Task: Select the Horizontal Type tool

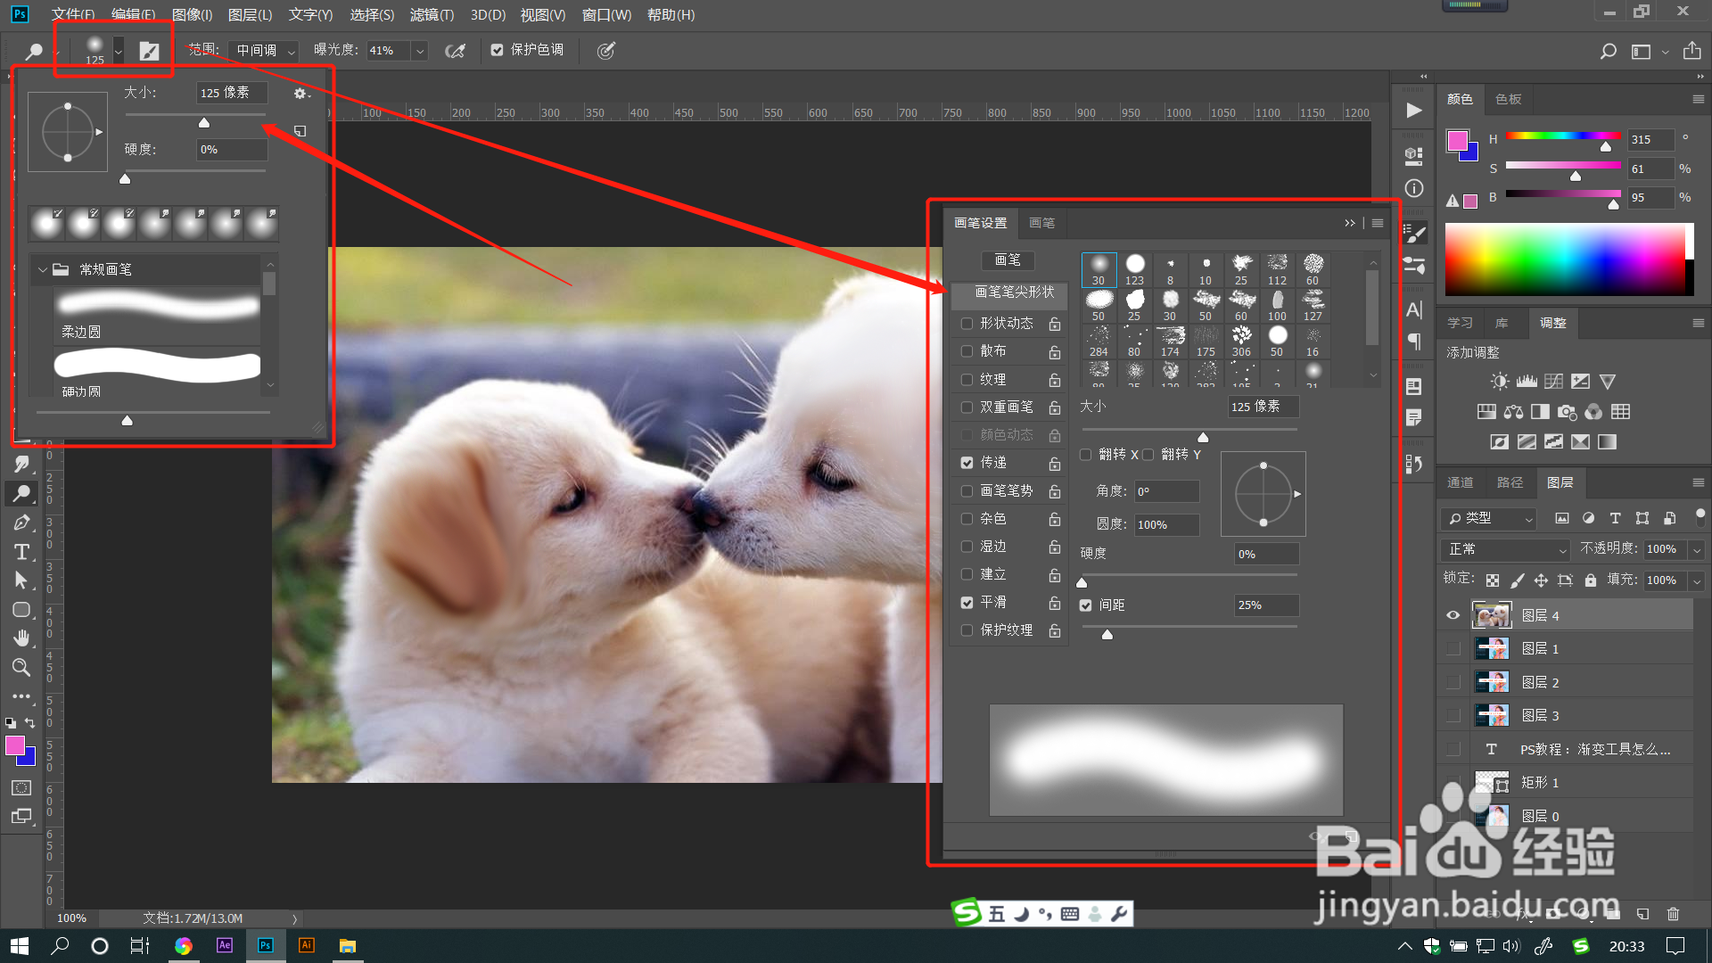Action: point(21,552)
